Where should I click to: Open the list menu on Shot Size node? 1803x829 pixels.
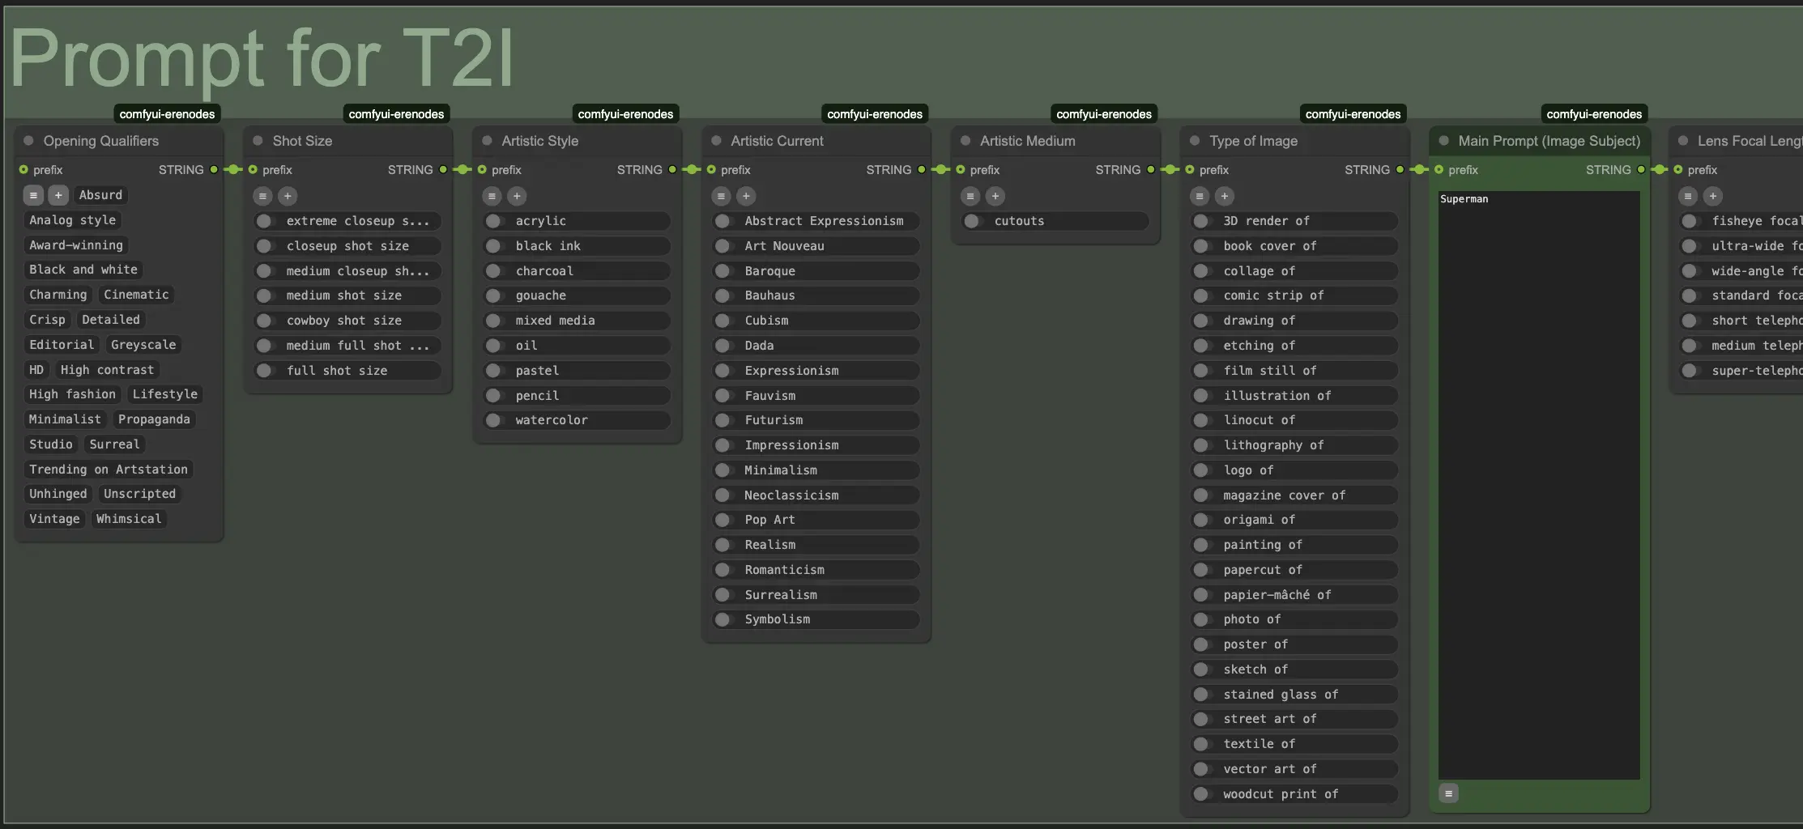pos(262,196)
